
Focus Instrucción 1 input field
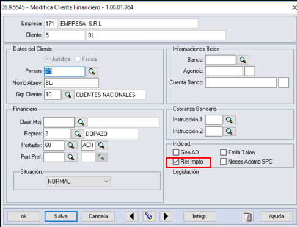click(214, 120)
